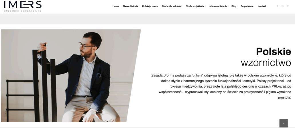Click the Grzejniki Dekoracyjne tagline
The image size is (295, 128).
(23, 11)
